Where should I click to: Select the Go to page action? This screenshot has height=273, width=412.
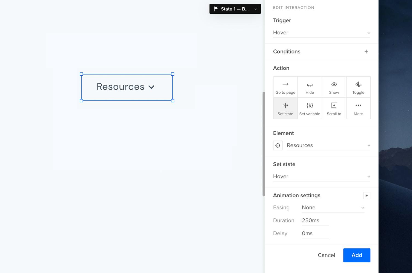(x=285, y=87)
